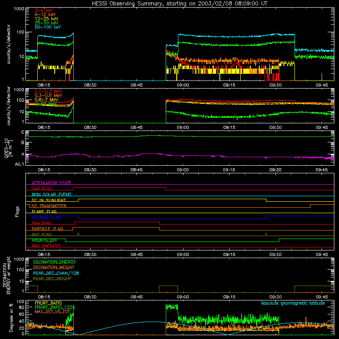
Task: Click the 0.3-0.8 MeV legend label
Action: coord(48,95)
